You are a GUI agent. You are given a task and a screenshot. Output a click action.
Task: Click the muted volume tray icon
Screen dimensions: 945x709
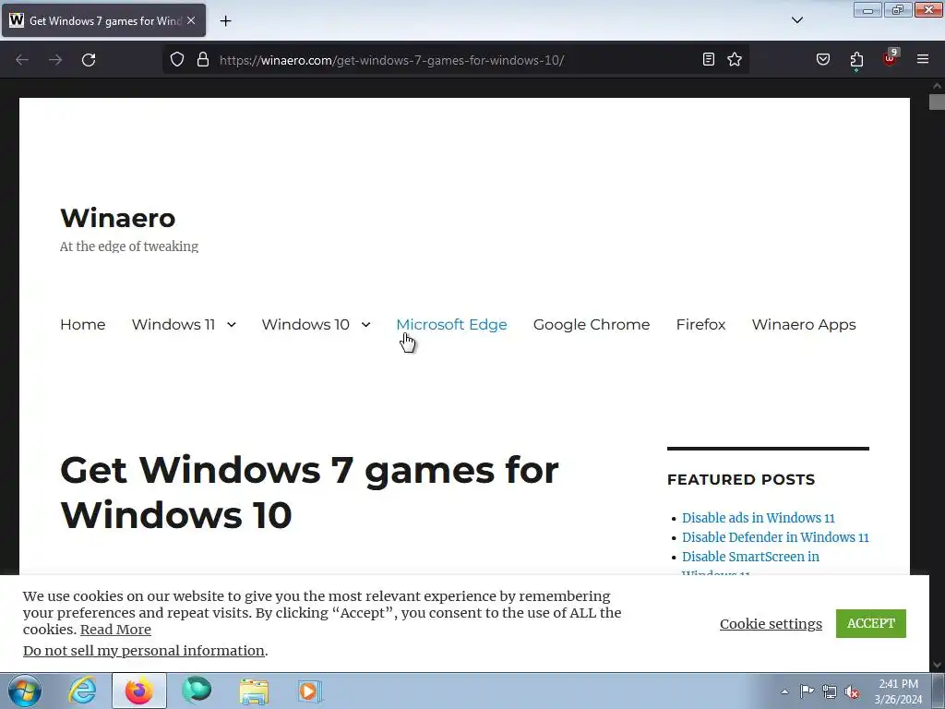click(852, 691)
